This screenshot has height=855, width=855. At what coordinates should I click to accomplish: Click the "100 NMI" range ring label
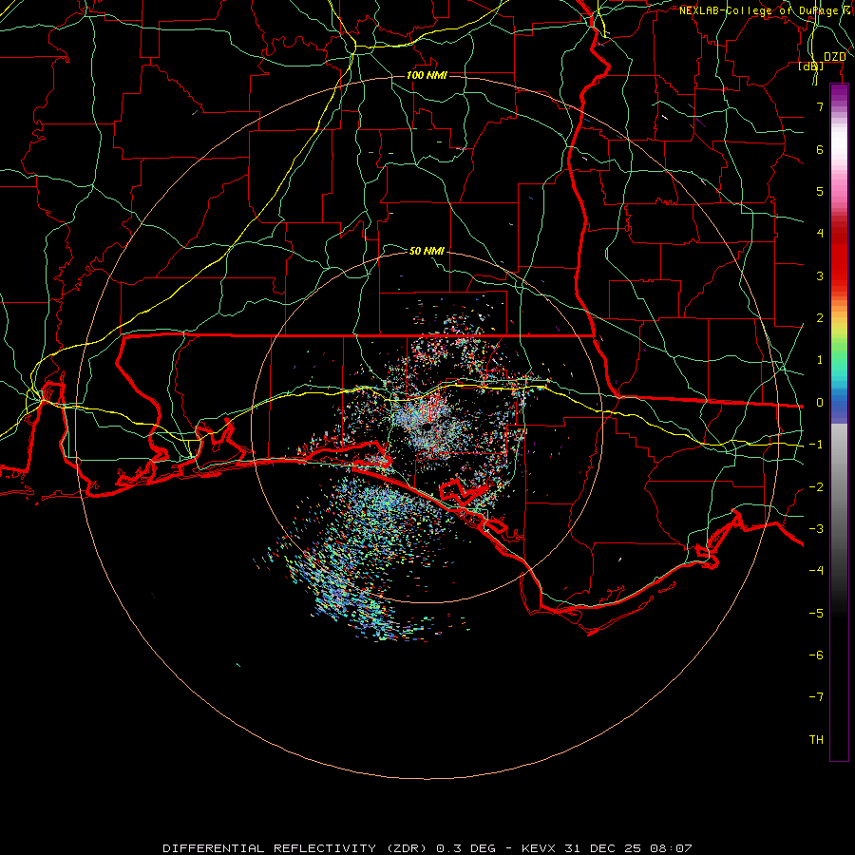(x=427, y=75)
